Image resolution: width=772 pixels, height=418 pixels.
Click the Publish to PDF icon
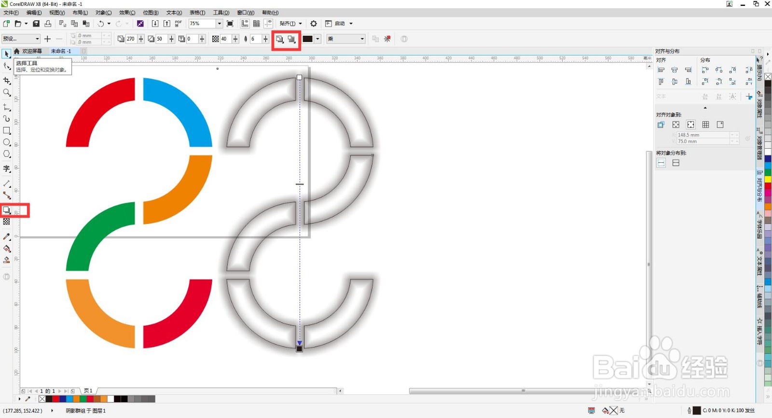(179, 23)
